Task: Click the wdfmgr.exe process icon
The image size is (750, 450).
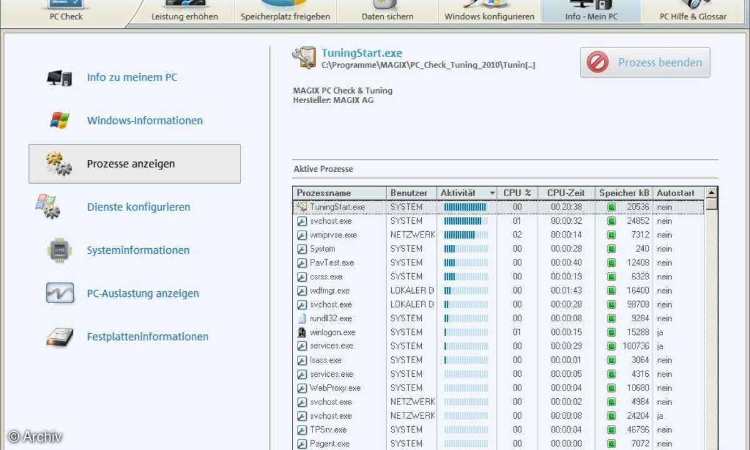Action: click(x=302, y=291)
